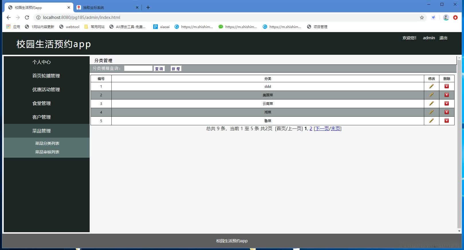Jump to 末页 last page link

[335, 128]
